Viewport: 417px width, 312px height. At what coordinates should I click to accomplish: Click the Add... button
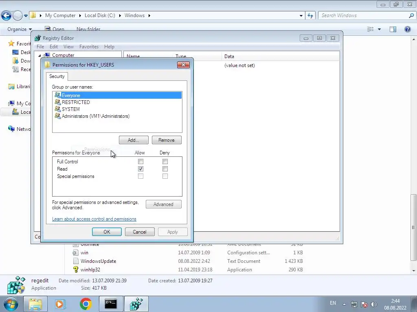134,140
